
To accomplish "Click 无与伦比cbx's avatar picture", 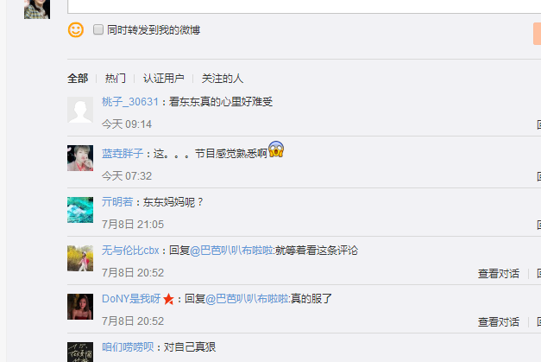I will (x=80, y=258).
